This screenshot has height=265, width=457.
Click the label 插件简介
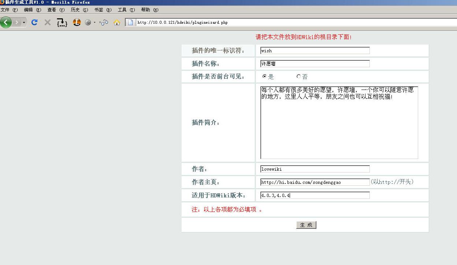coord(206,122)
